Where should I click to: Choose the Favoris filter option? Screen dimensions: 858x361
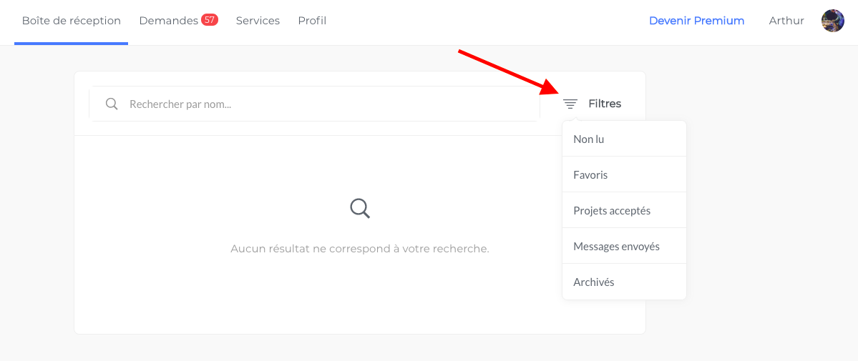(x=624, y=175)
